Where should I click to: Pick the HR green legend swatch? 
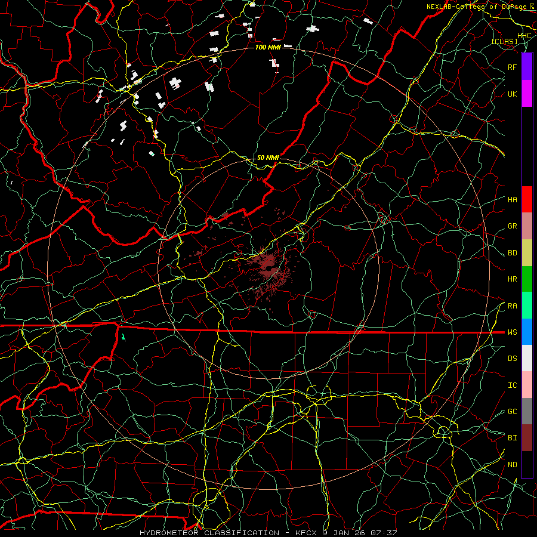tap(527, 279)
